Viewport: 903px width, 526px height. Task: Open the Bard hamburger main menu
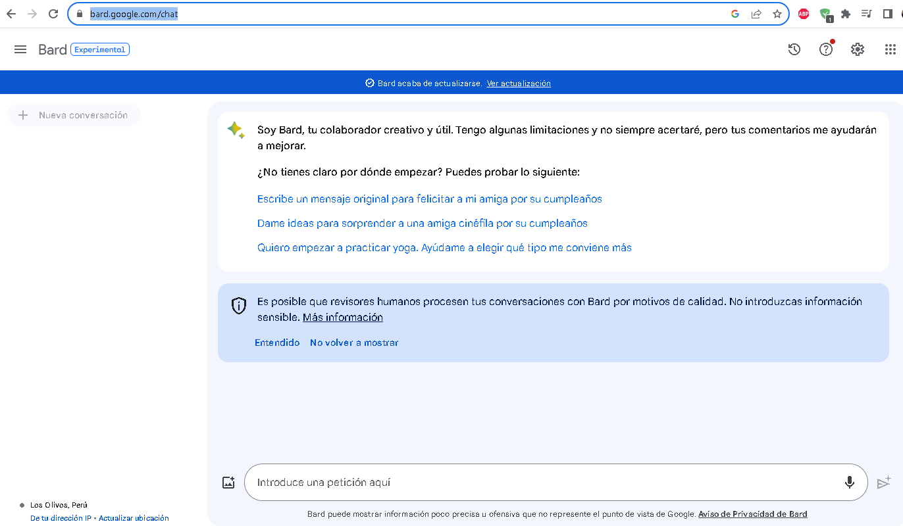[20, 49]
